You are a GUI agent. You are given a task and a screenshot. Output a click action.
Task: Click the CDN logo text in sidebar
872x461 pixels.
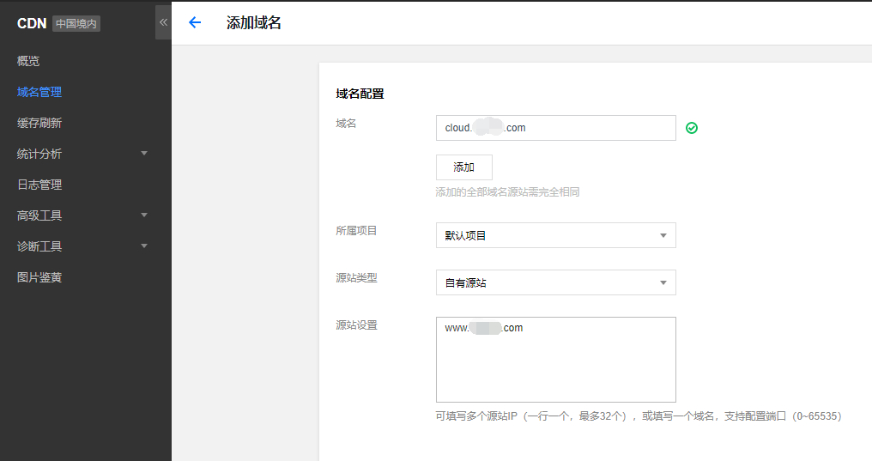[x=32, y=24]
